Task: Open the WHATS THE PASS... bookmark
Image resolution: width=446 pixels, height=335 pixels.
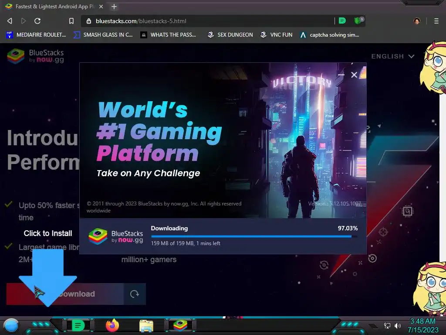Action: [169, 35]
